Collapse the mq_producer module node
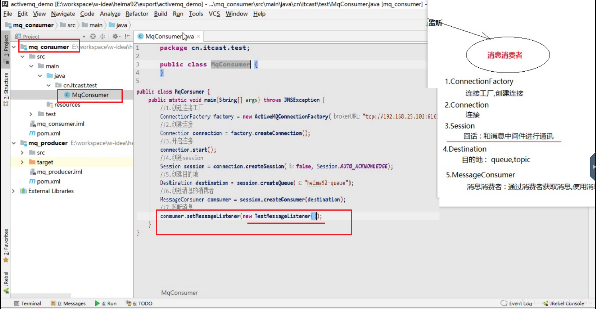This screenshot has height=309, width=596. (14, 143)
